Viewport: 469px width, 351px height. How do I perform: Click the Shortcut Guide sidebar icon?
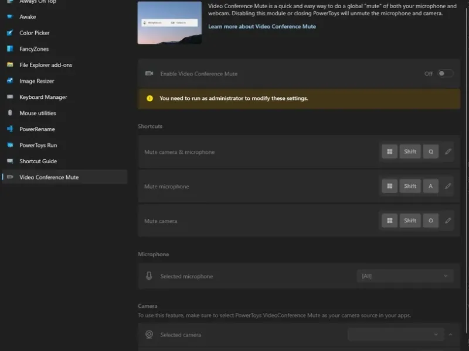coord(10,161)
